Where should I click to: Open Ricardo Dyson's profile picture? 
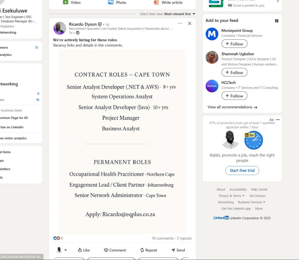point(60,28)
